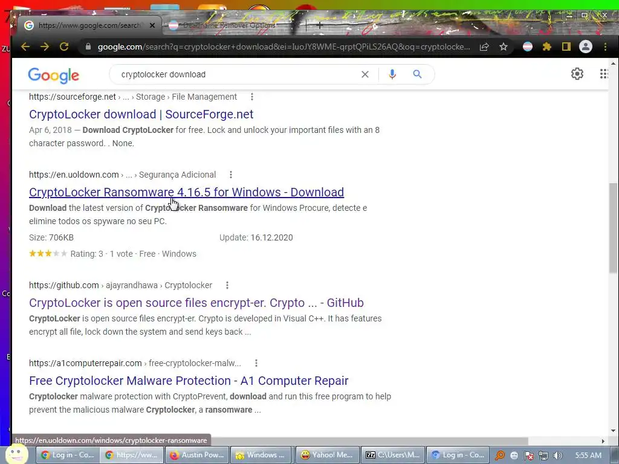Open the Google apps grid
619x464 pixels.
click(x=604, y=74)
